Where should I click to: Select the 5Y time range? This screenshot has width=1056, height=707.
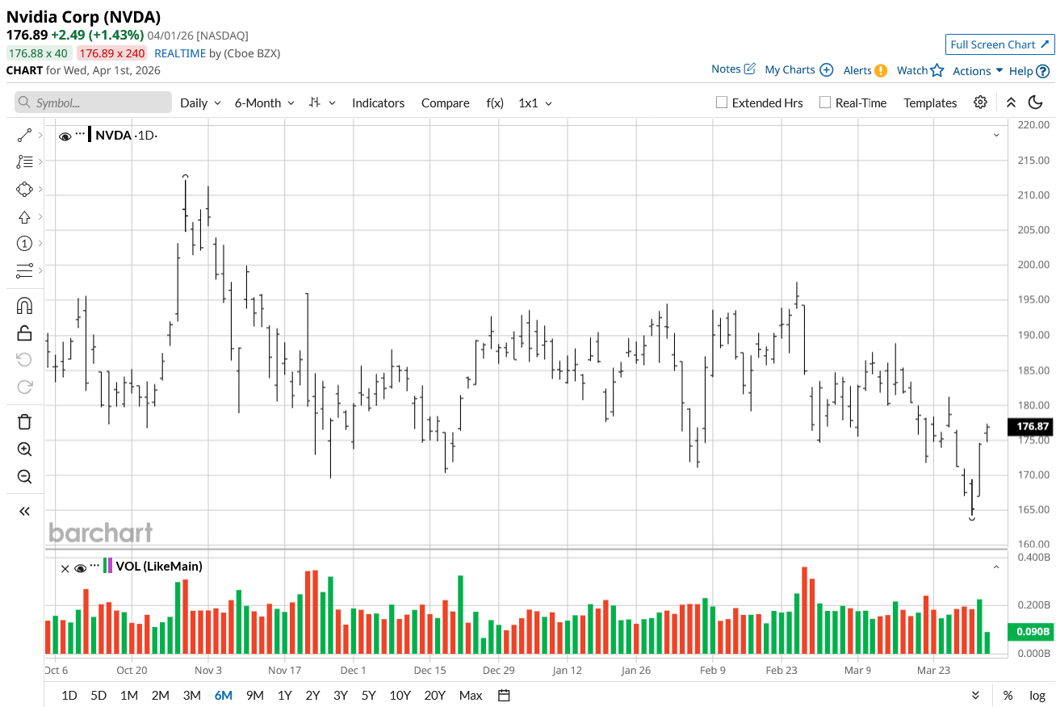pos(368,695)
